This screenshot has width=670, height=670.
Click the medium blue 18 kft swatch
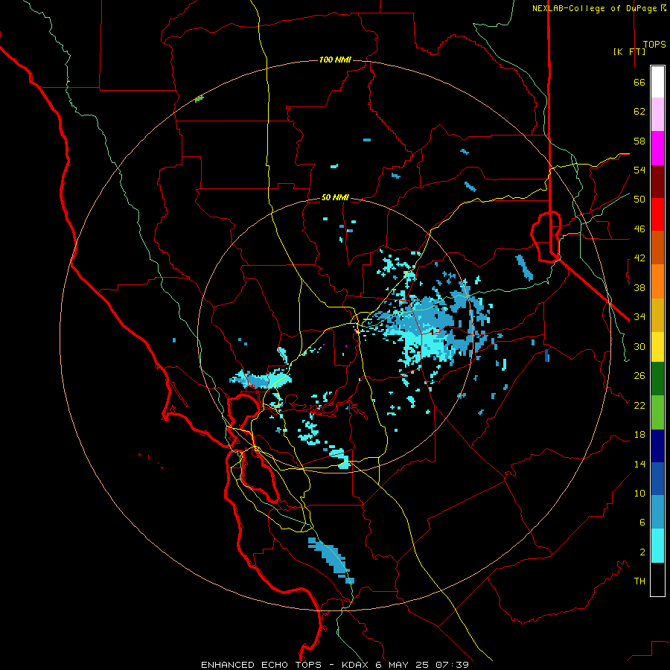[x=657, y=479]
